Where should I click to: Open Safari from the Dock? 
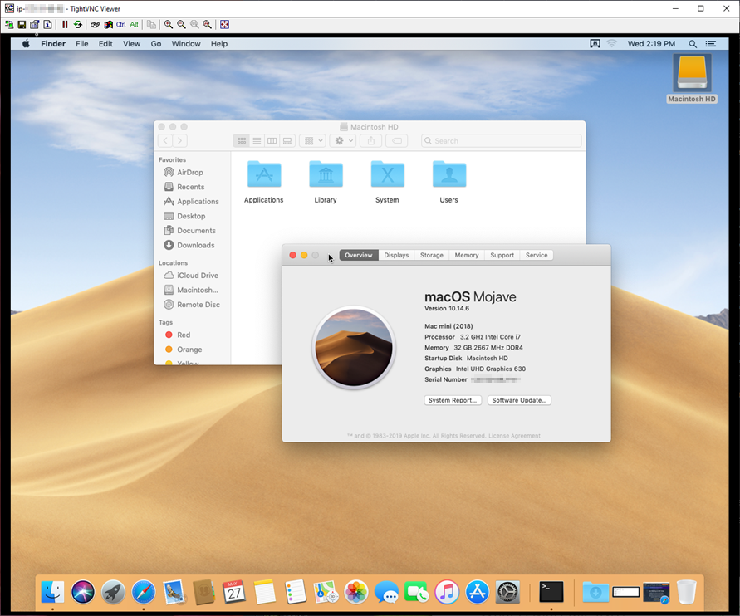144,592
